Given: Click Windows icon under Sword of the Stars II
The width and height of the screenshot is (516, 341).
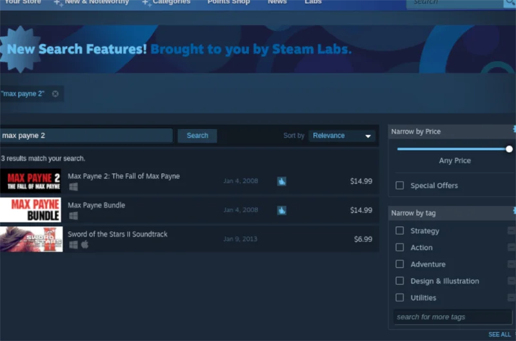Looking at the screenshot, I should tap(74, 245).
